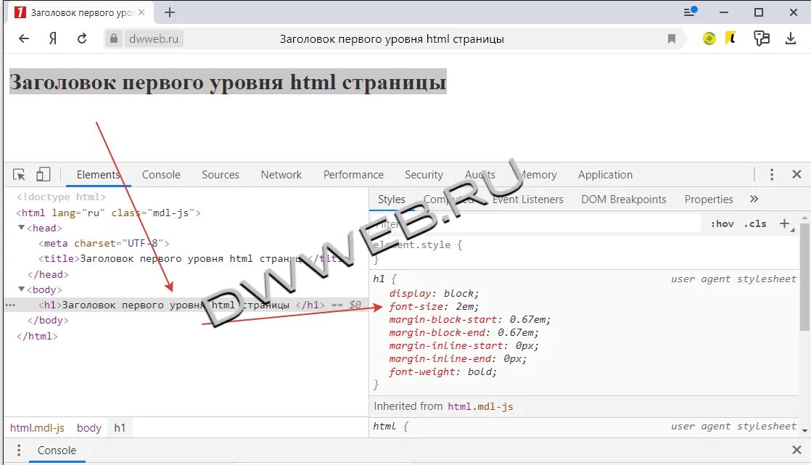Click the html.mdl-js inherited-from link
Viewport: 811px width, 465px height.
point(480,407)
